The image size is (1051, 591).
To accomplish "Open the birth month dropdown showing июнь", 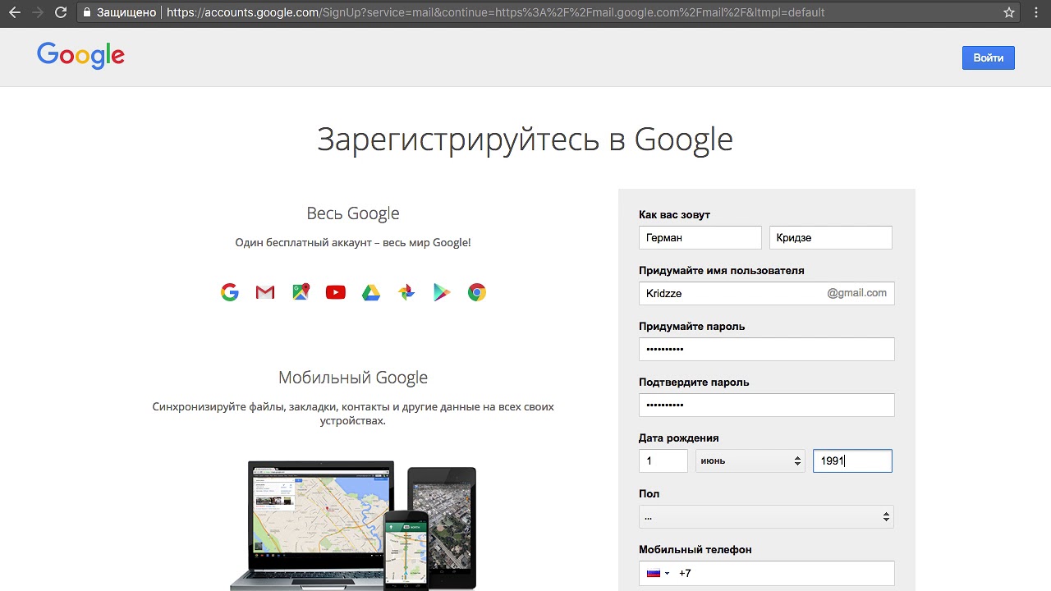I will point(750,460).
